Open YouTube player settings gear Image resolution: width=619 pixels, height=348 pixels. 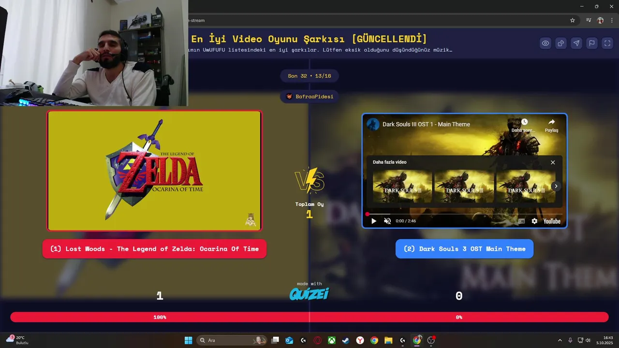click(534, 221)
